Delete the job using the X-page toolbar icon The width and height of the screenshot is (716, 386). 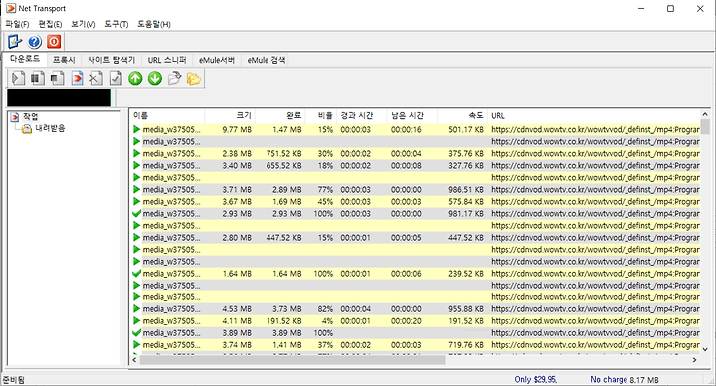pyautogui.click(x=95, y=79)
